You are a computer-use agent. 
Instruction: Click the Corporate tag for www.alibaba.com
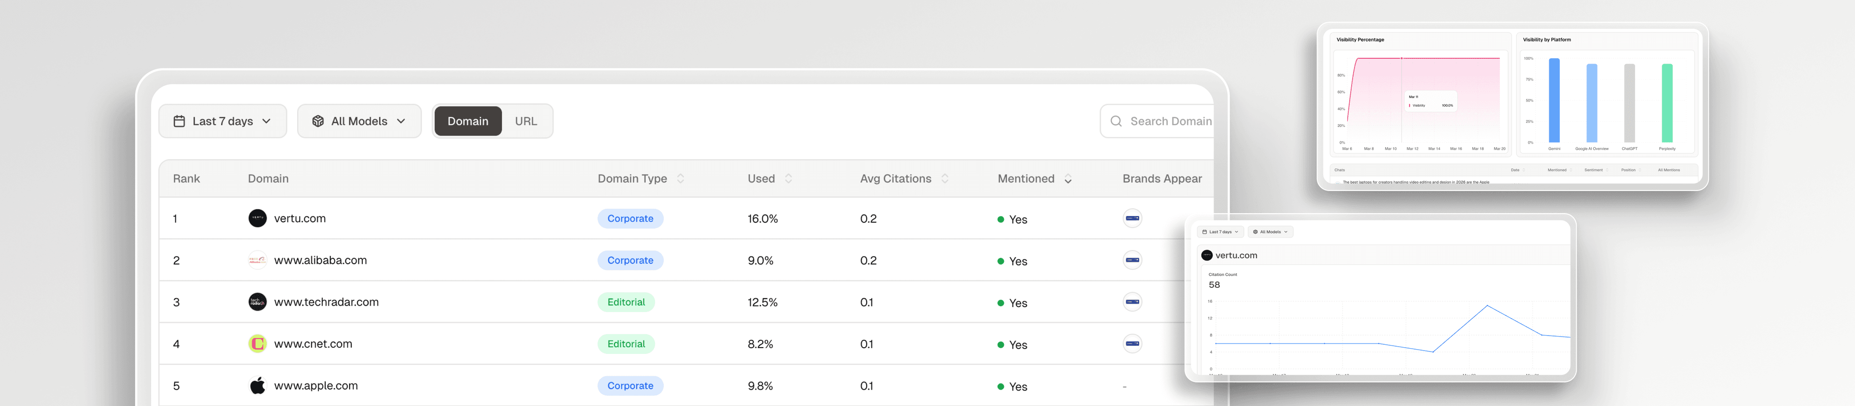[630, 260]
